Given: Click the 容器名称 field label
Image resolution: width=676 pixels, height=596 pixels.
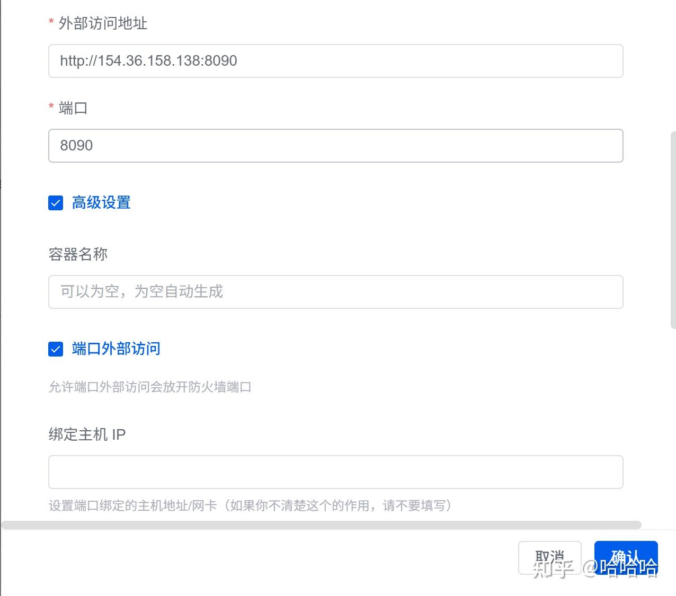Looking at the screenshot, I should (78, 254).
